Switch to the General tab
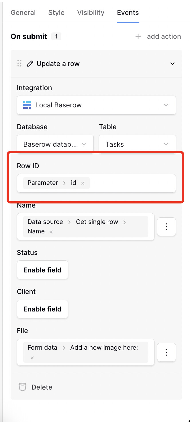Screen dimensions: 190x422 click(x=23, y=13)
